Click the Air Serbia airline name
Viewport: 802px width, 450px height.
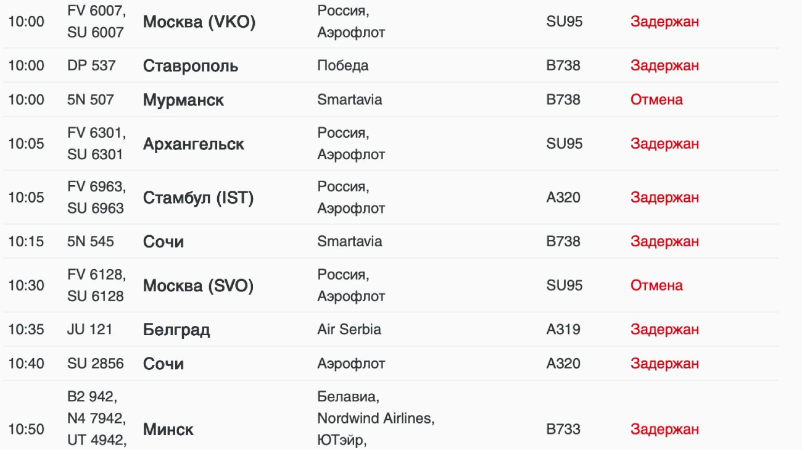349,330
